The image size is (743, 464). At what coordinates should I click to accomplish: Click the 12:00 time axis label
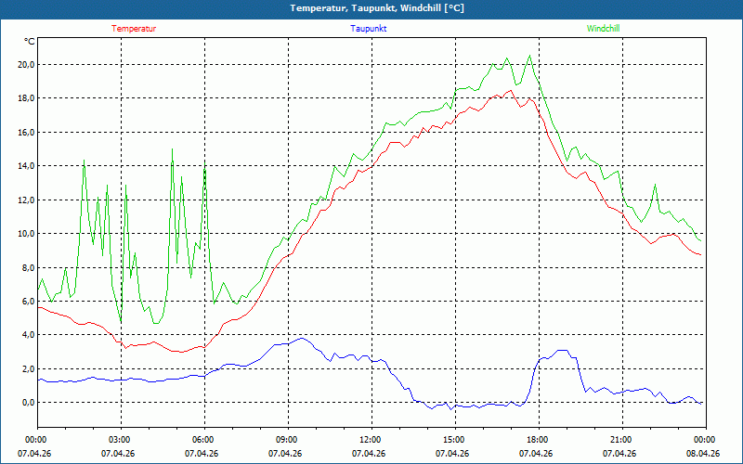click(x=369, y=440)
